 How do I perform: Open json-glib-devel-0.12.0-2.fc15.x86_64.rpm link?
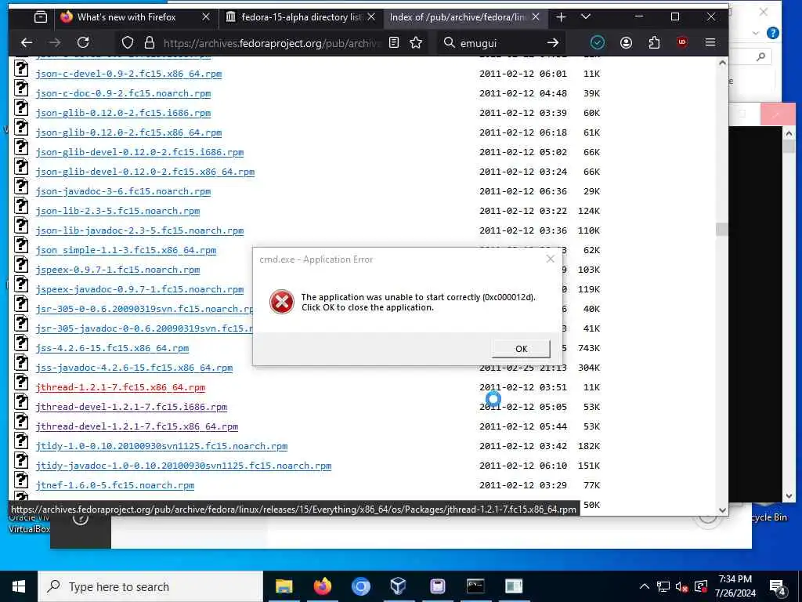pos(145,172)
